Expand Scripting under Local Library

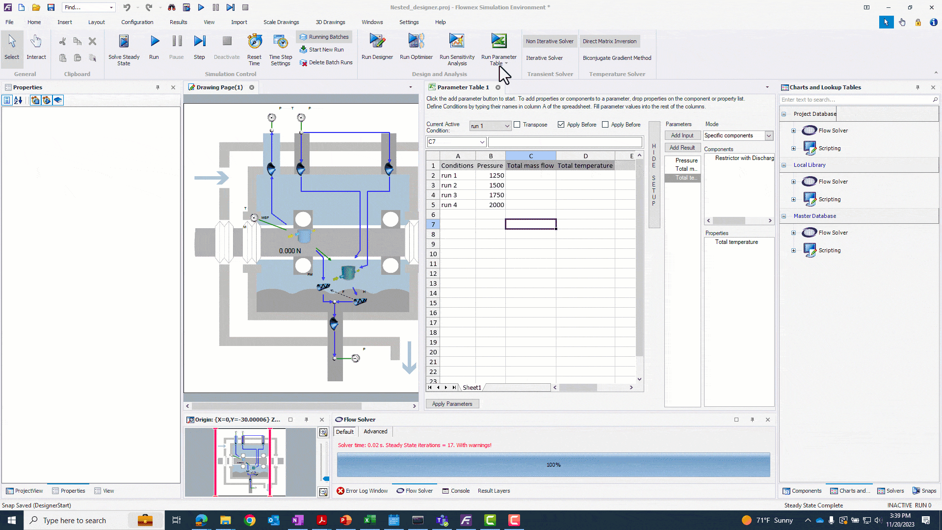(x=793, y=199)
